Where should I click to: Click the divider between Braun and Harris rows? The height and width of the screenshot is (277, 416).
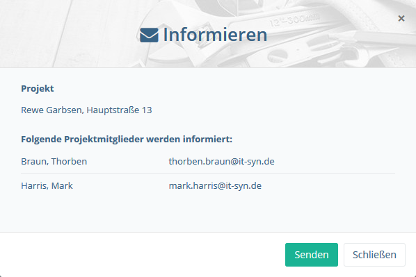pyautogui.click(x=208, y=173)
